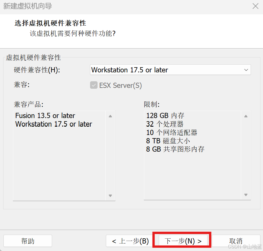Screen dimensions: 263x251
Task: Go back with 上一步(B) button
Action: click(130, 241)
